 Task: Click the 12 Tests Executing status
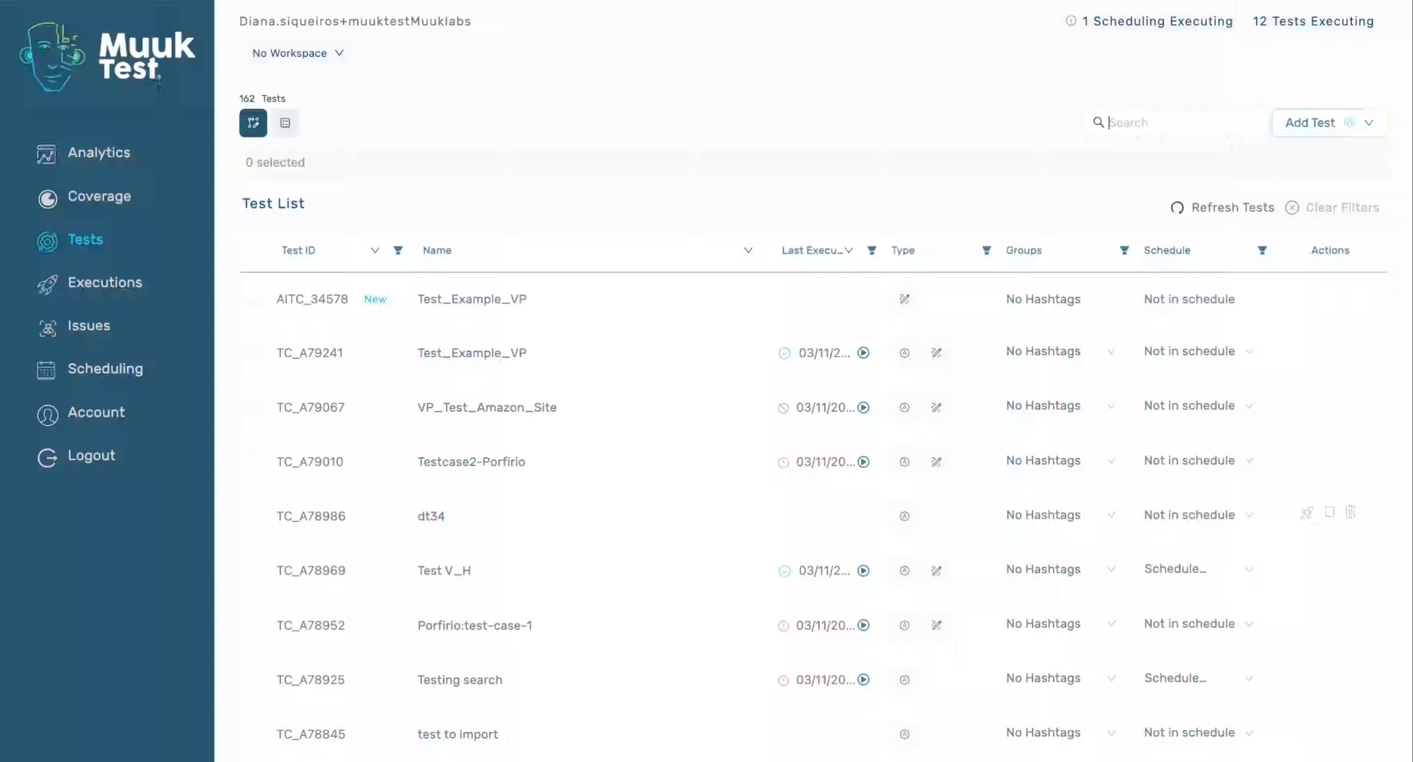(x=1313, y=21)
